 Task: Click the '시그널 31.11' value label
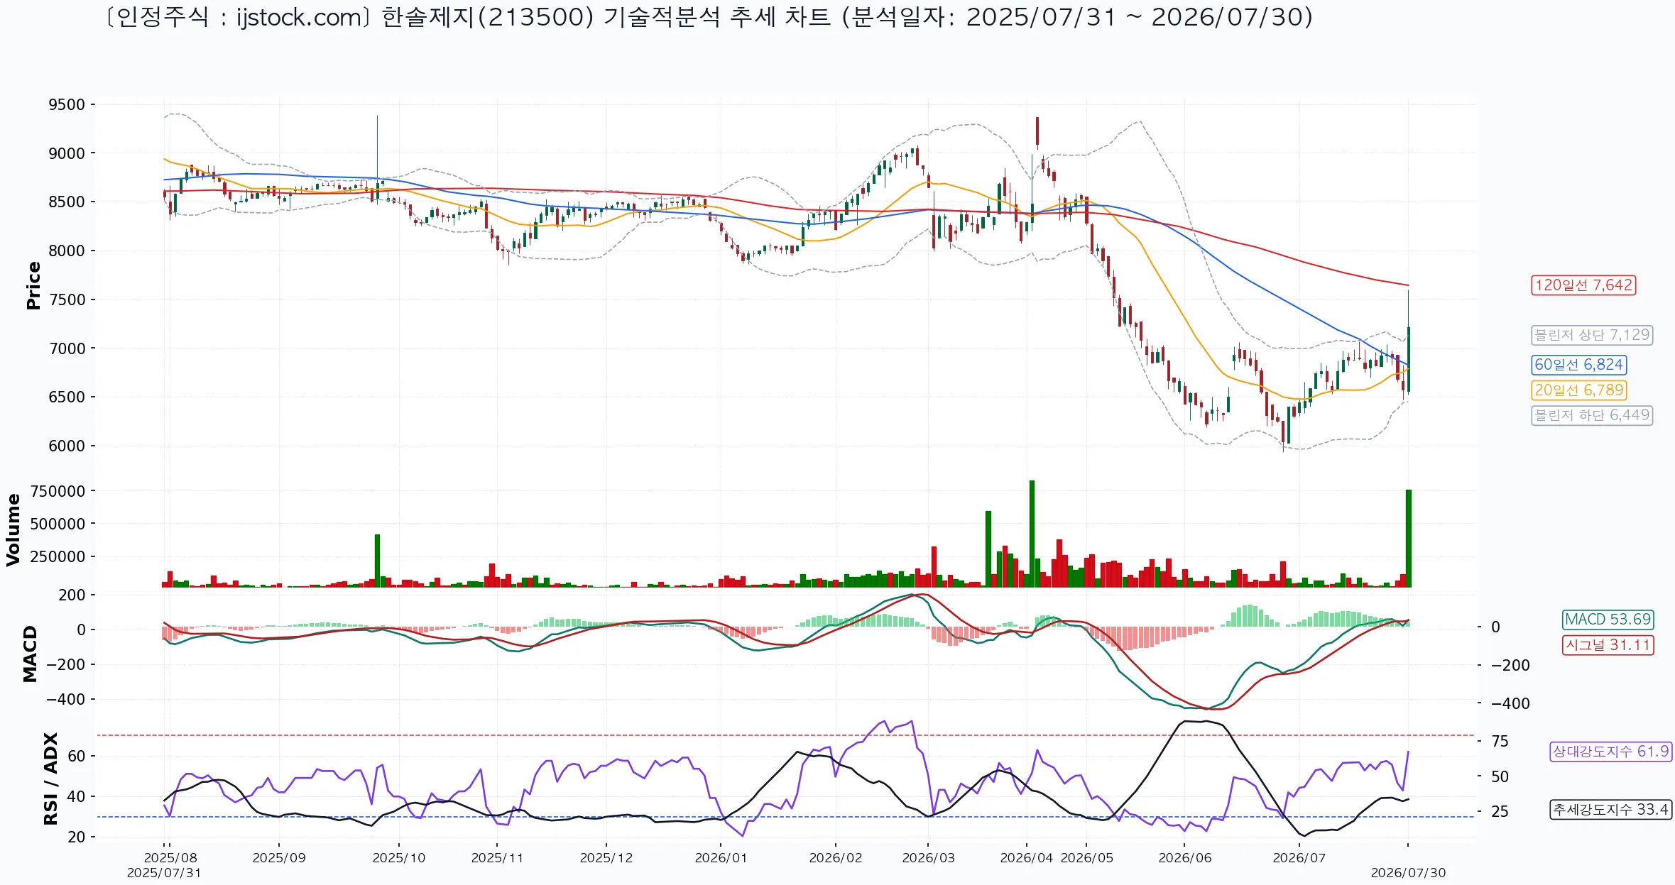[x=1608, y=645]
